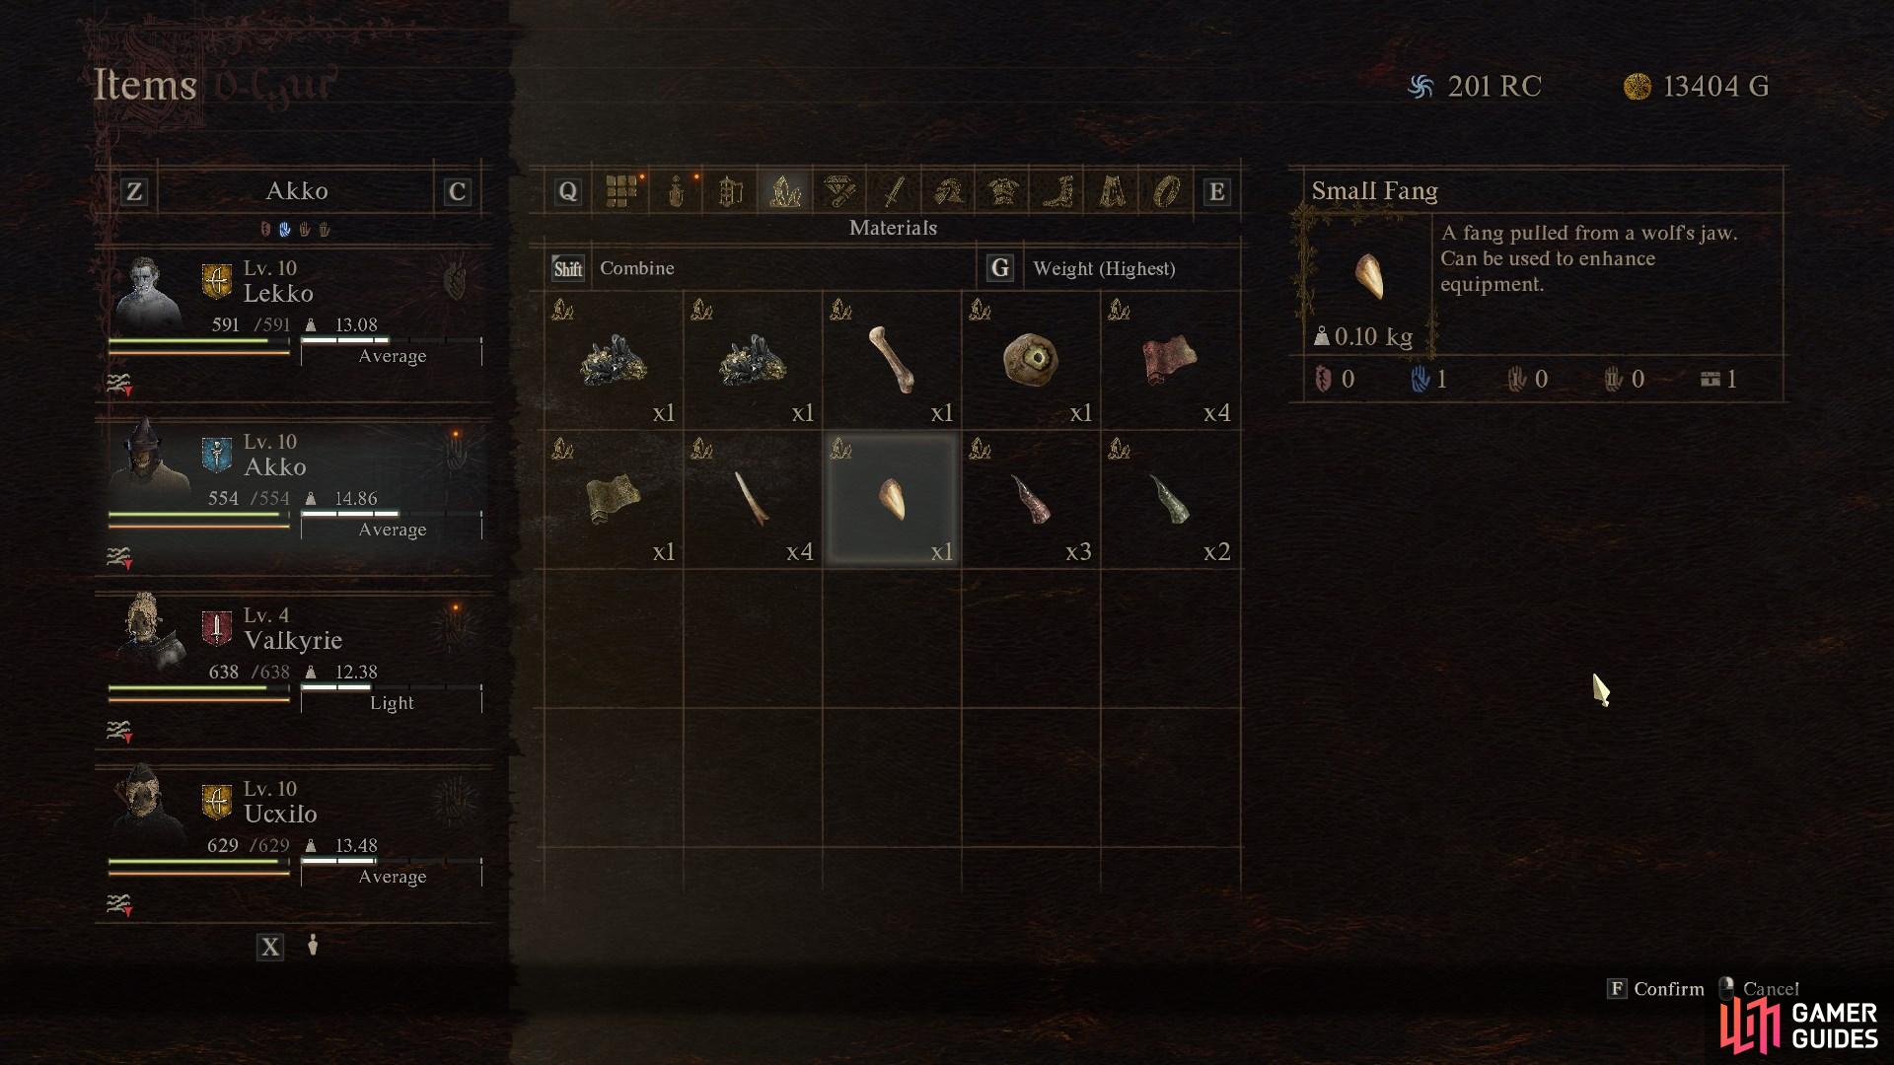Show the sword weapons category
This screenshot has width=1894, height=1065.
[894, 191]
